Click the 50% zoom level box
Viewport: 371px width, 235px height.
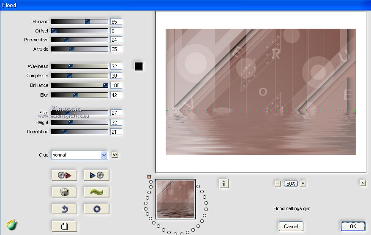(x=291, y=184)
